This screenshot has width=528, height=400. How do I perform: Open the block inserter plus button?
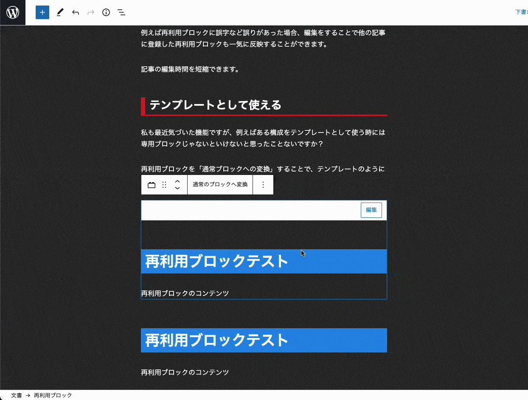pos(42,12)
